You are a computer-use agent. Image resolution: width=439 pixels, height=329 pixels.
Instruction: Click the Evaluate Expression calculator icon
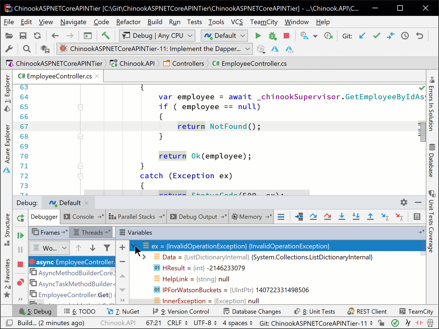pyautogui.click(x=417, y=217)
